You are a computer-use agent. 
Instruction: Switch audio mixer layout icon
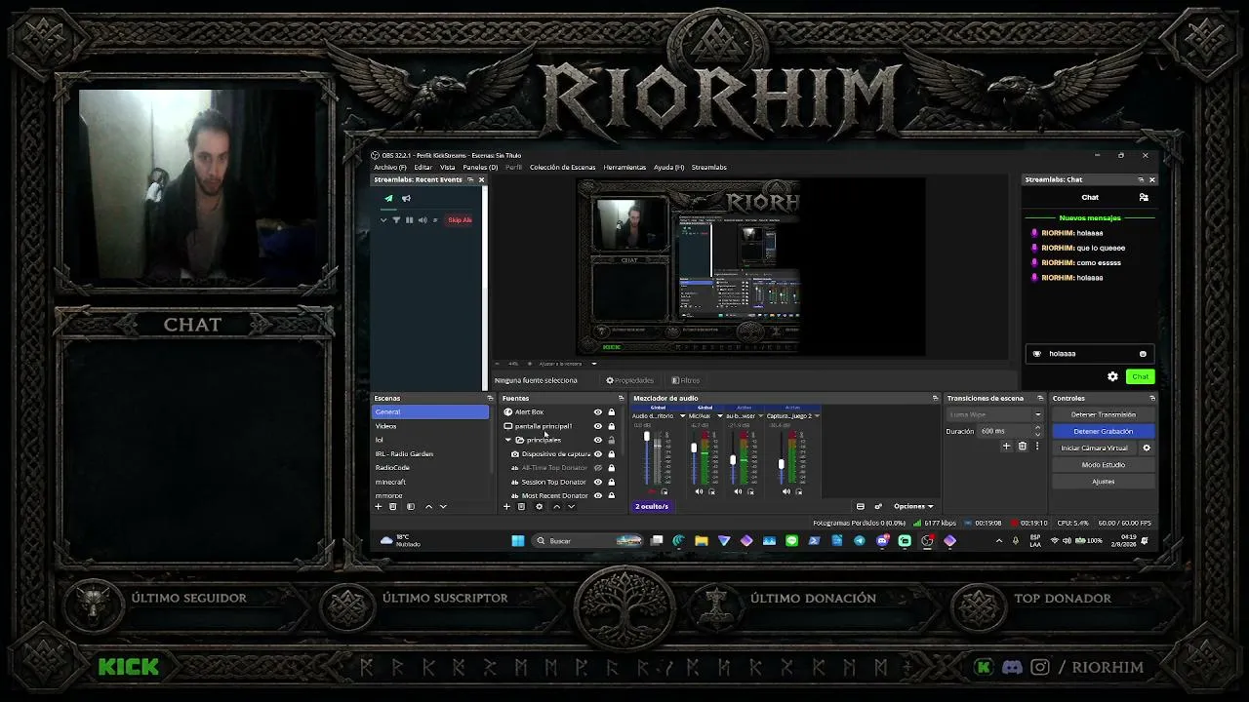tap(860, 506)
